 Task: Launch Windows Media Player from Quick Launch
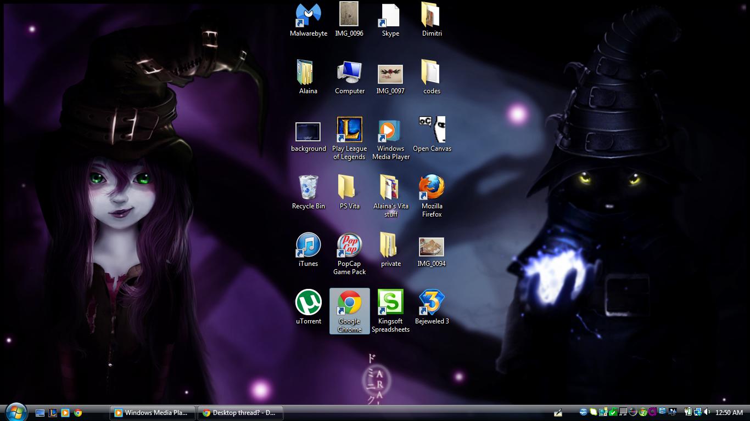65,413
